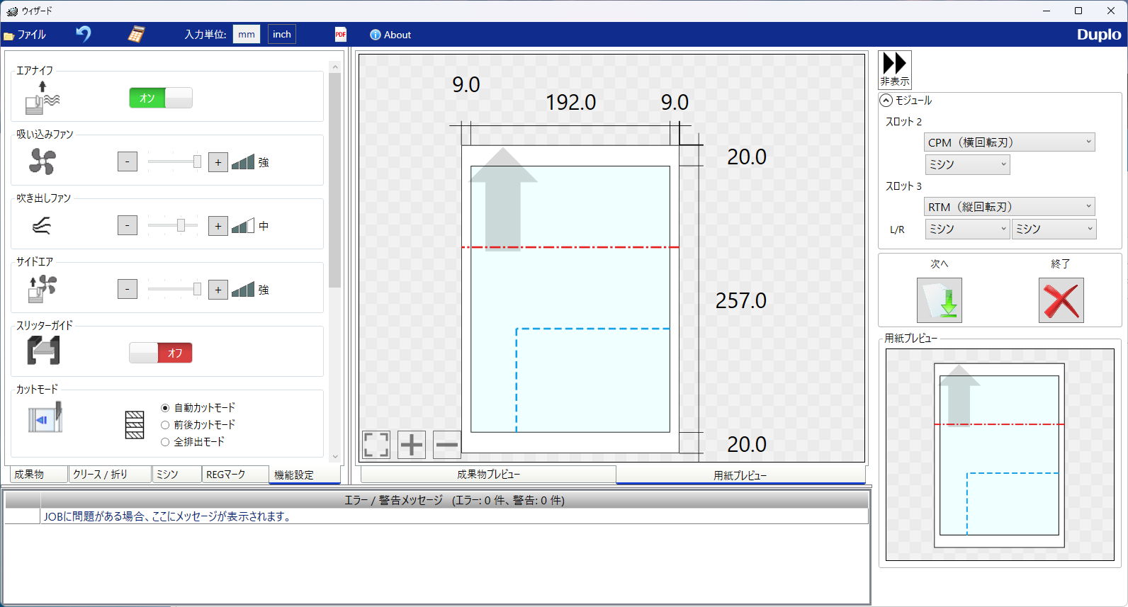Select 前後カットモード radio option

[198, 425]
